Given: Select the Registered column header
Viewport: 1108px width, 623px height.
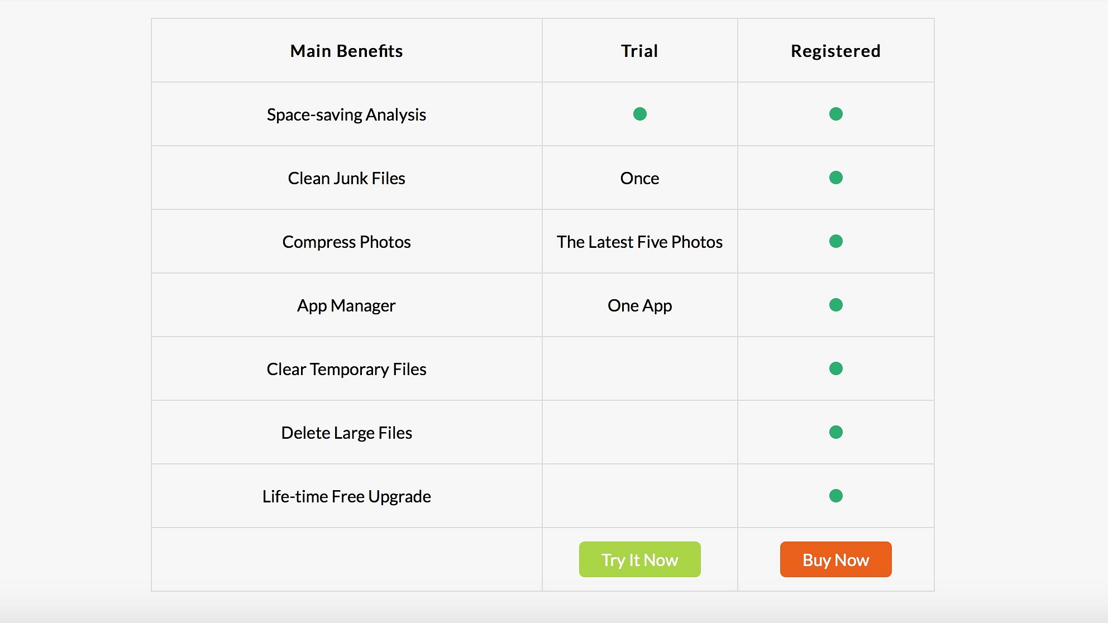Looking at the screenshot, I should point(835,51).
